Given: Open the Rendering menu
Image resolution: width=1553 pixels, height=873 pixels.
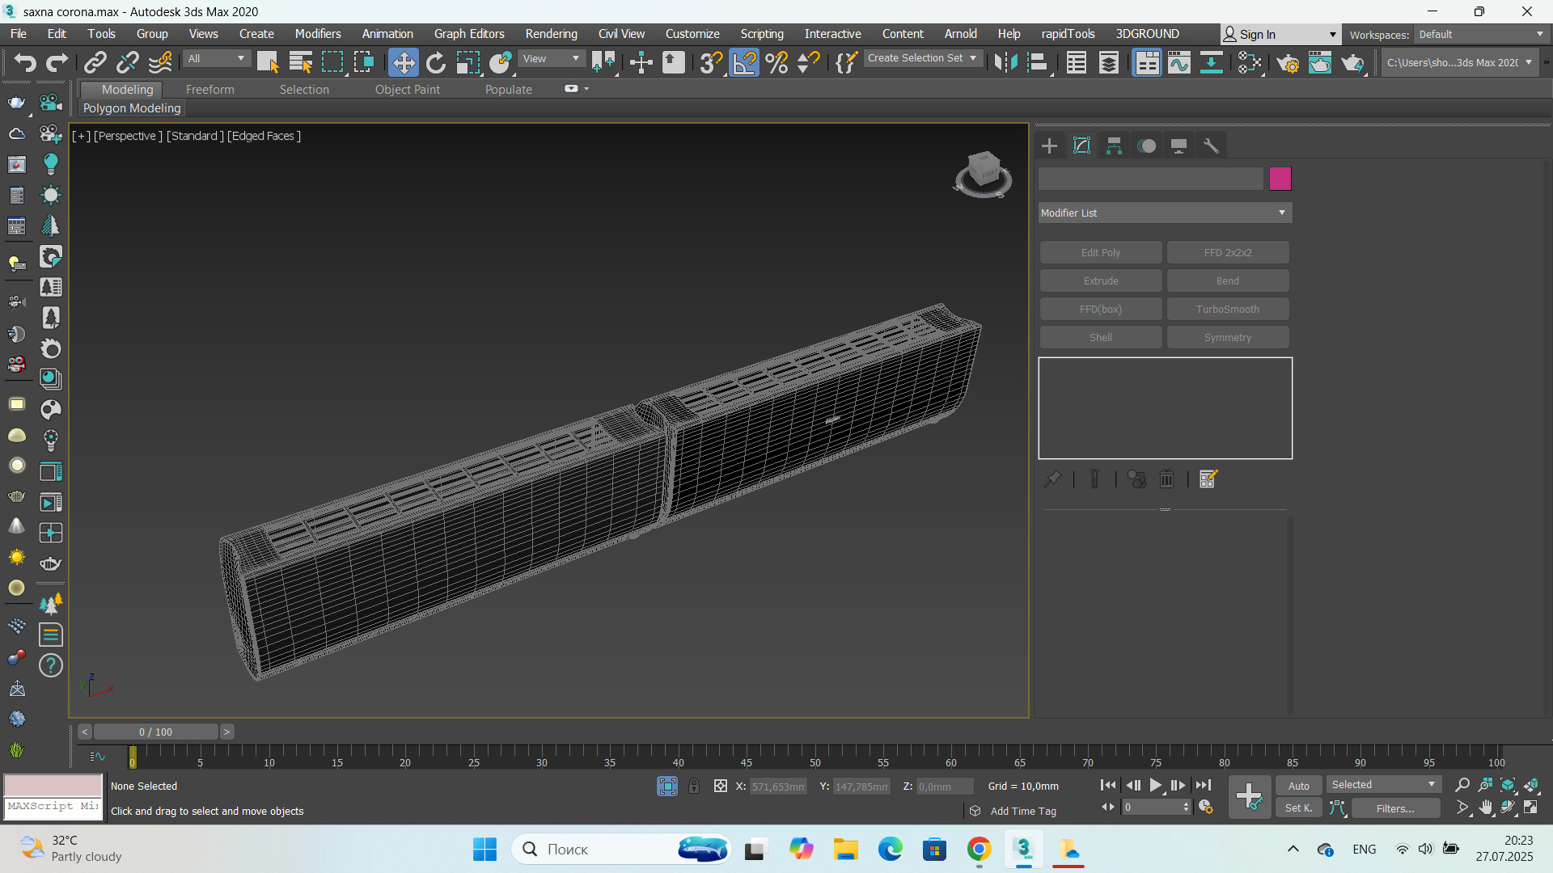Looking at the screenshot, I should pos(551,34).
